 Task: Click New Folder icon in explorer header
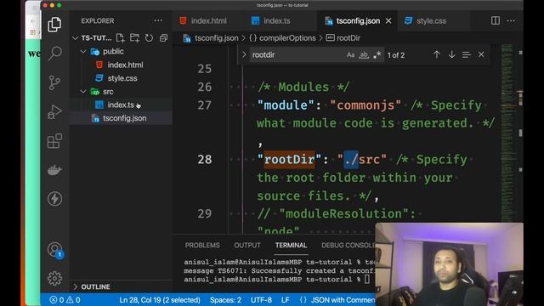coord(134,37)
